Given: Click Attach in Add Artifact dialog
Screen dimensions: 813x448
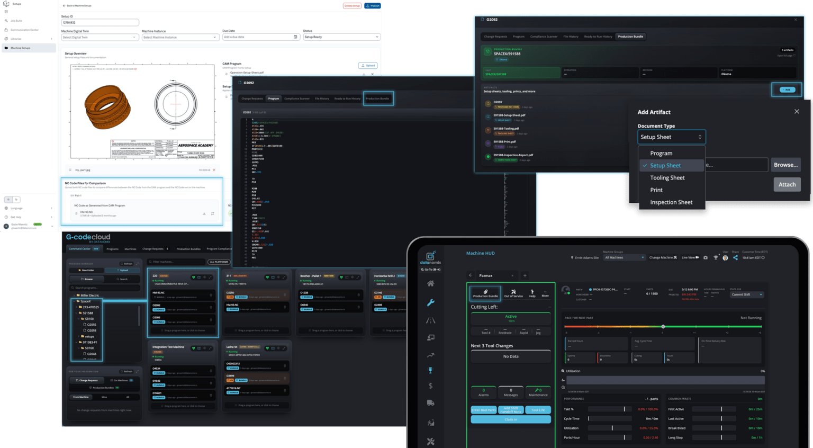Looking at the screenshot, I should [x=787, y=184].
